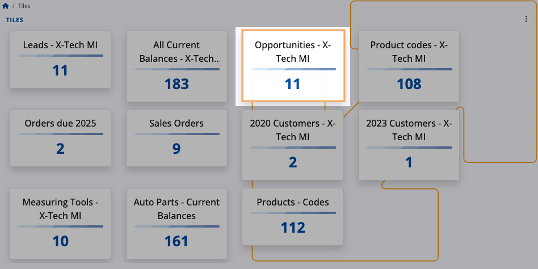Open the Leads - X-Tech MI tile
Screen dimensions: 538x269
60,59
